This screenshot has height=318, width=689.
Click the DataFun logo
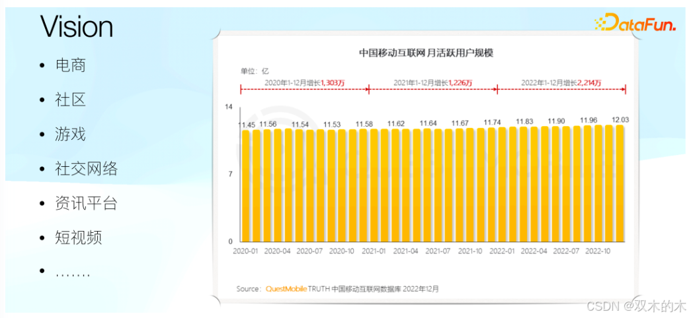coord(635,22)
